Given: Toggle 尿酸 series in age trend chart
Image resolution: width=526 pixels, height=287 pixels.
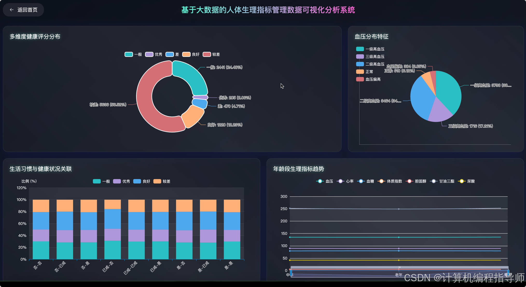Looking at the screenshot, I should (x=466, y=181).
